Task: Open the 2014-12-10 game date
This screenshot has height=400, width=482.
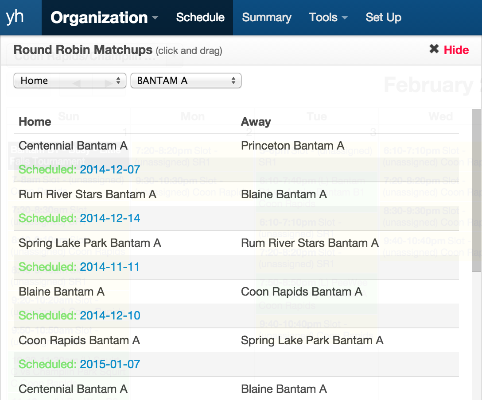Action: click(110, 315)
